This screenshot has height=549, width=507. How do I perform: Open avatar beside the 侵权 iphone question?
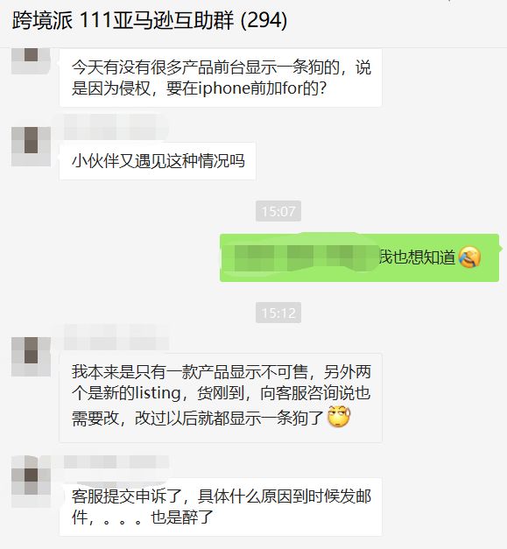click(31, 60)
